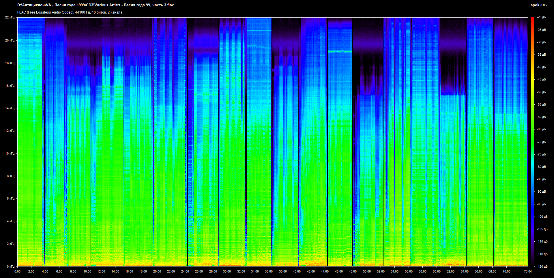Click the -70 дБ scale label
The height and width of the screenshot is (278, 554).
541,142
